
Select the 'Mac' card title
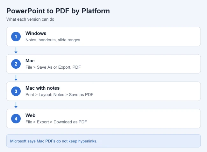[x=30, y=61]
